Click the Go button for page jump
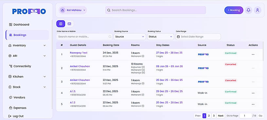This screenshot has width=267, height=120. (260, 116)
